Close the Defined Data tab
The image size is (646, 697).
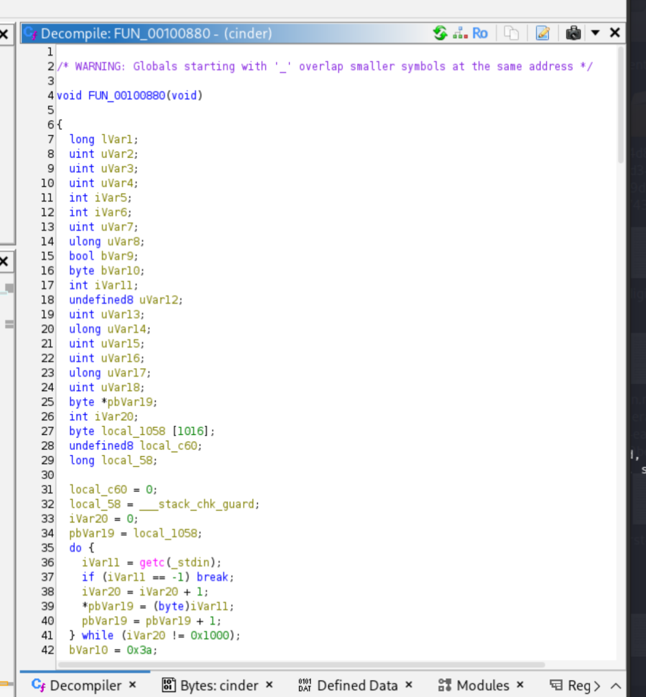tap(409, 685)
